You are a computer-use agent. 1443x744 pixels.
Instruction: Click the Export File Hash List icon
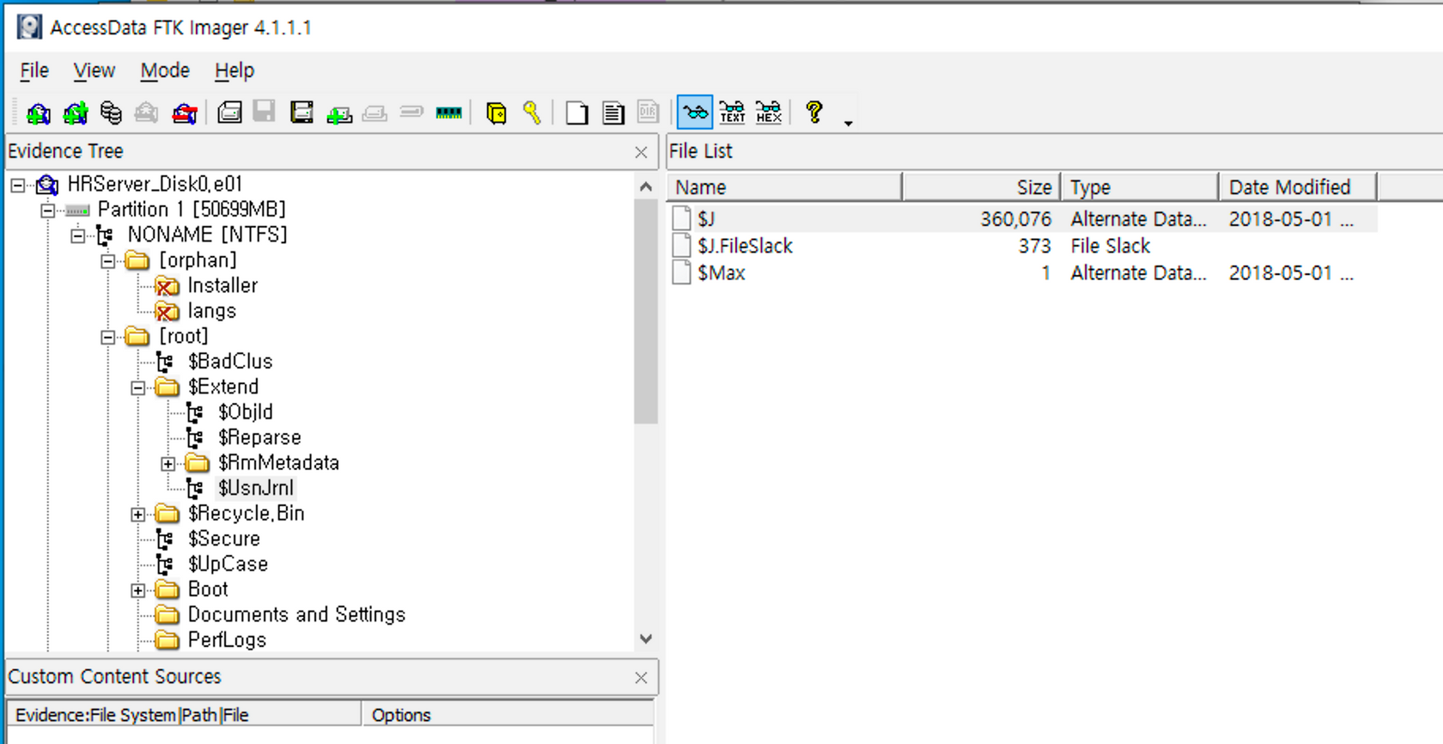pyautogui.click(x=612, y=113)
